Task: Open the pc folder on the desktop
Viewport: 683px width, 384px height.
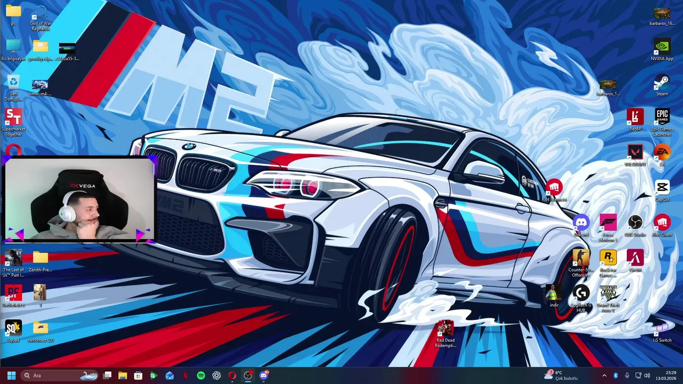Action: [x=13, y=14]
